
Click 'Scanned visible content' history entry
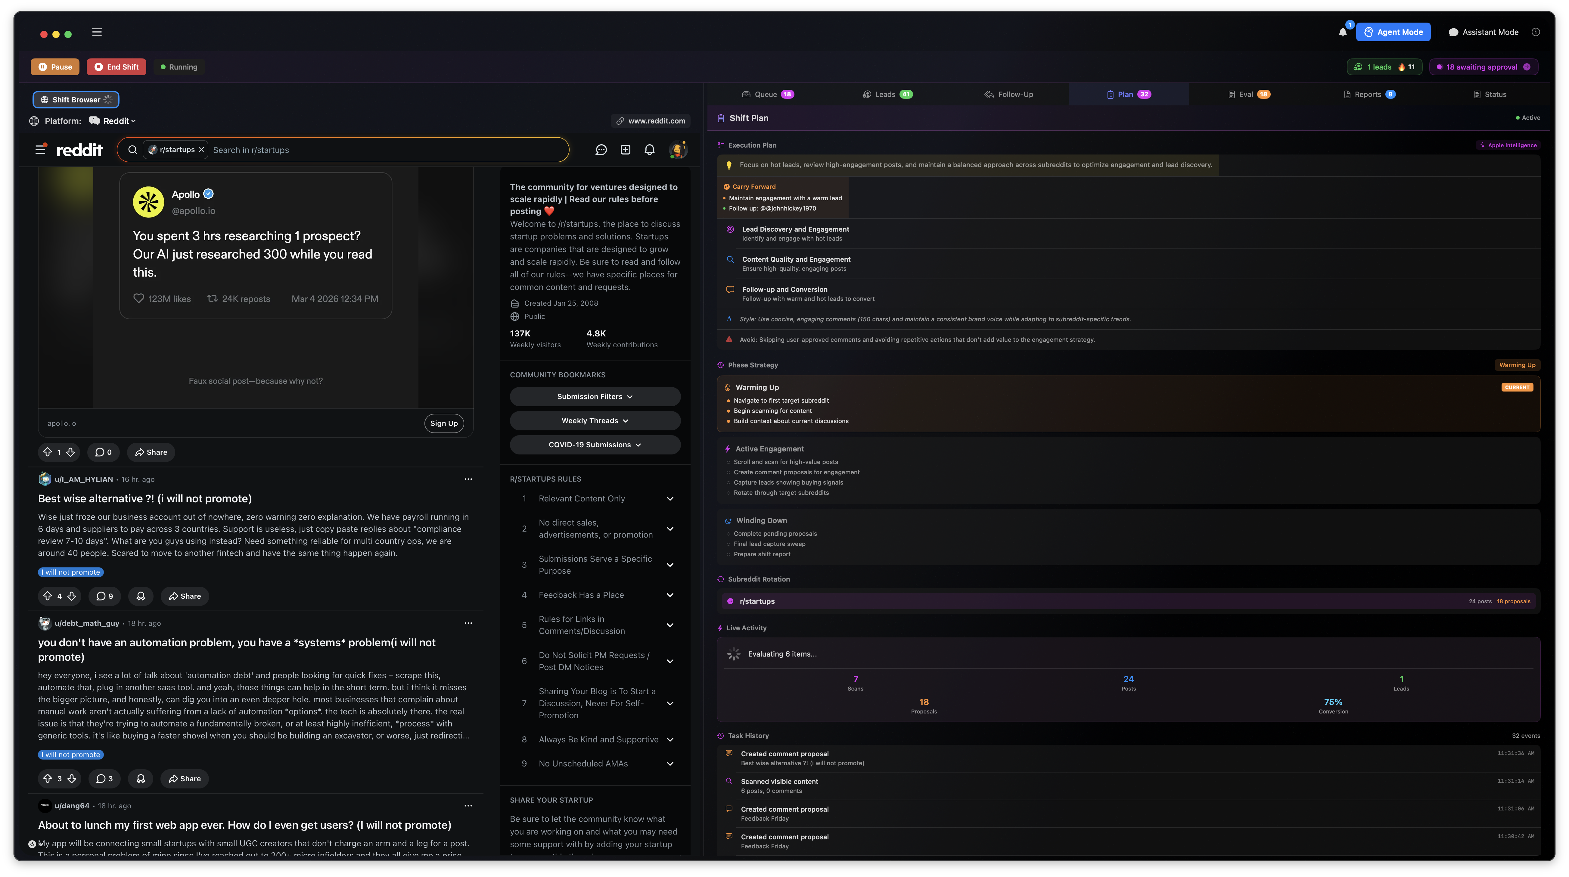pos(1129,786)
